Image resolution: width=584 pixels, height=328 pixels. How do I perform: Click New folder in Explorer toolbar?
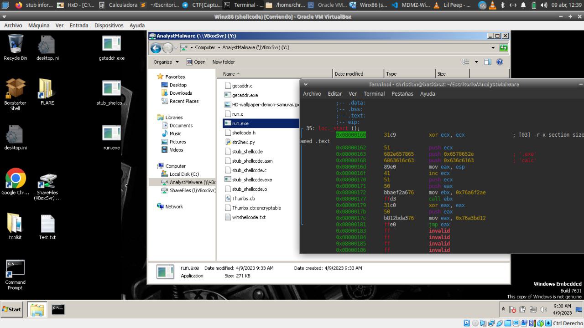point(224,62)
